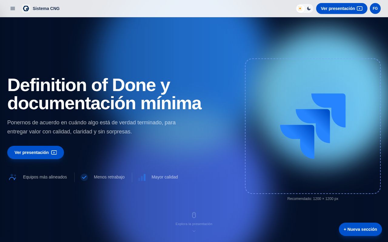
Task: Switch to dark mode moon toggle
Action: 309,8
